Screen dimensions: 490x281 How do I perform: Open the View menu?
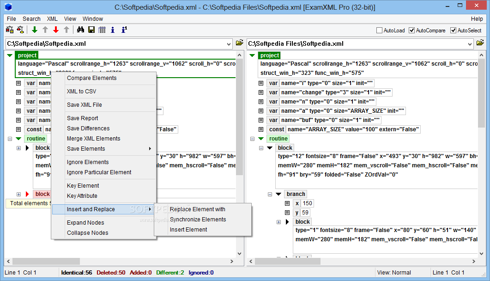coord(70,19)
